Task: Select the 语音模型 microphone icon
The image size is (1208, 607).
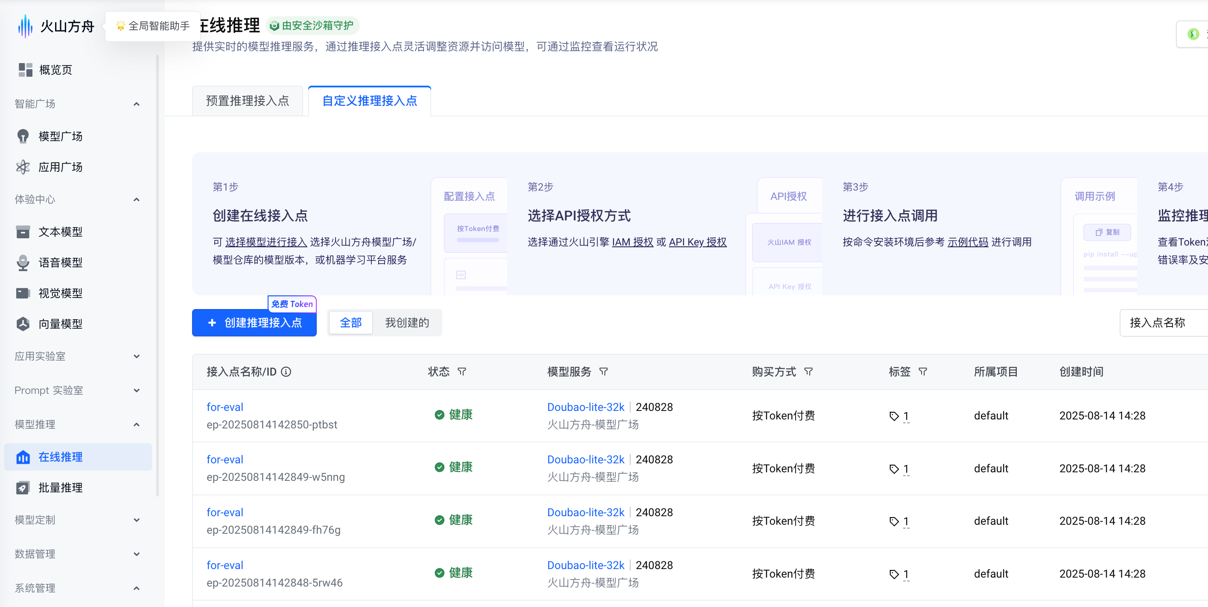Action: click(23, 263)
